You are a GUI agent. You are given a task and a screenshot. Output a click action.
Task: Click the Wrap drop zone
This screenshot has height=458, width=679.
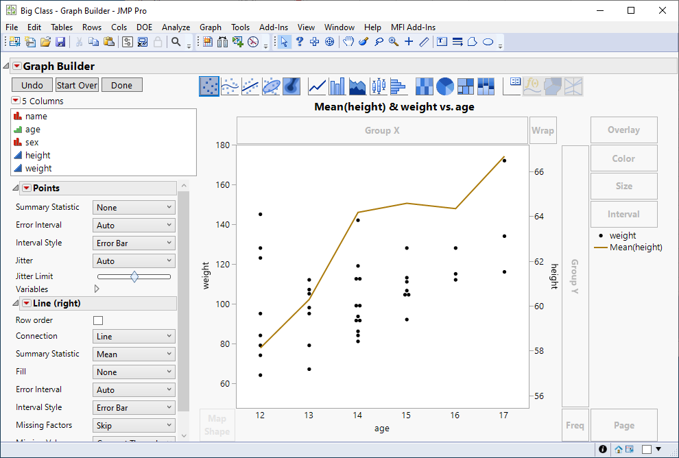[x=543, y=130]
